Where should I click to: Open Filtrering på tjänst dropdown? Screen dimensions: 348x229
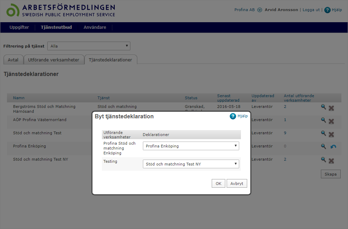point(89,46)
